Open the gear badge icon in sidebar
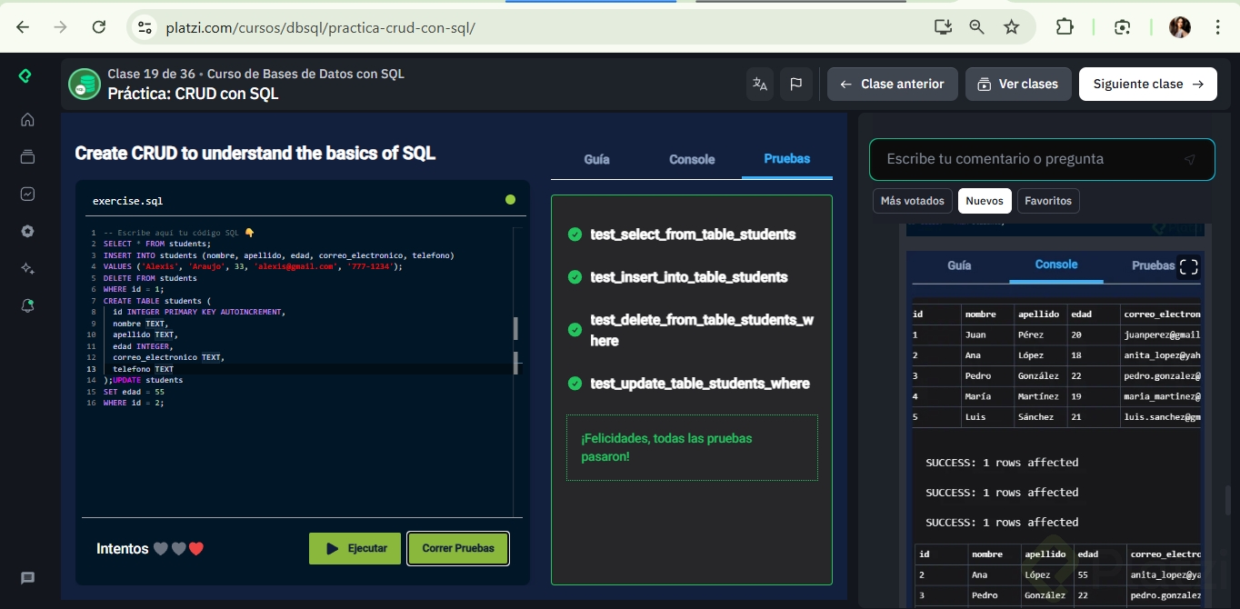Viewport: 1240px width, 609px height. [27, 231]
